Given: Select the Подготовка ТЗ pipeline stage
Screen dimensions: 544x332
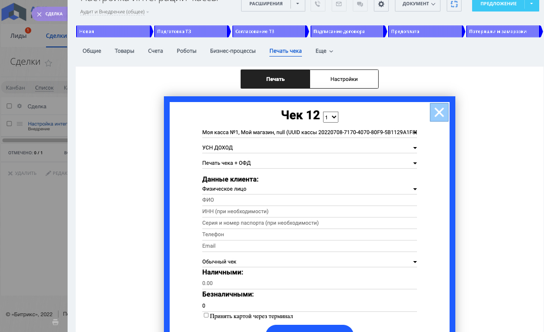Looking at the screenshot, I should coord(193,32).
